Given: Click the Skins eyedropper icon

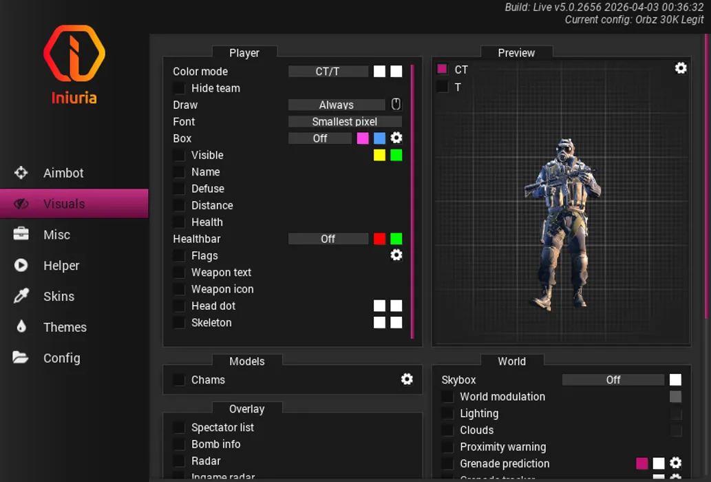Looking at the screenshot, I should 21,295.
